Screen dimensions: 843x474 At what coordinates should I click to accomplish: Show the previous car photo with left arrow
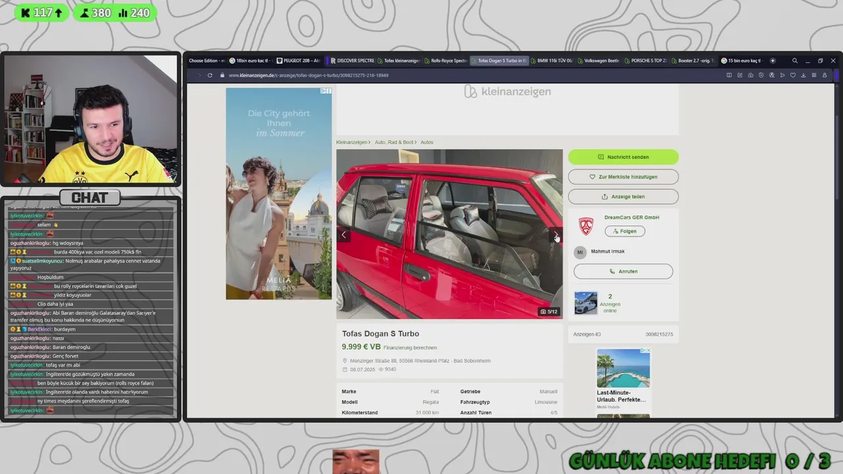click(343, 234)
